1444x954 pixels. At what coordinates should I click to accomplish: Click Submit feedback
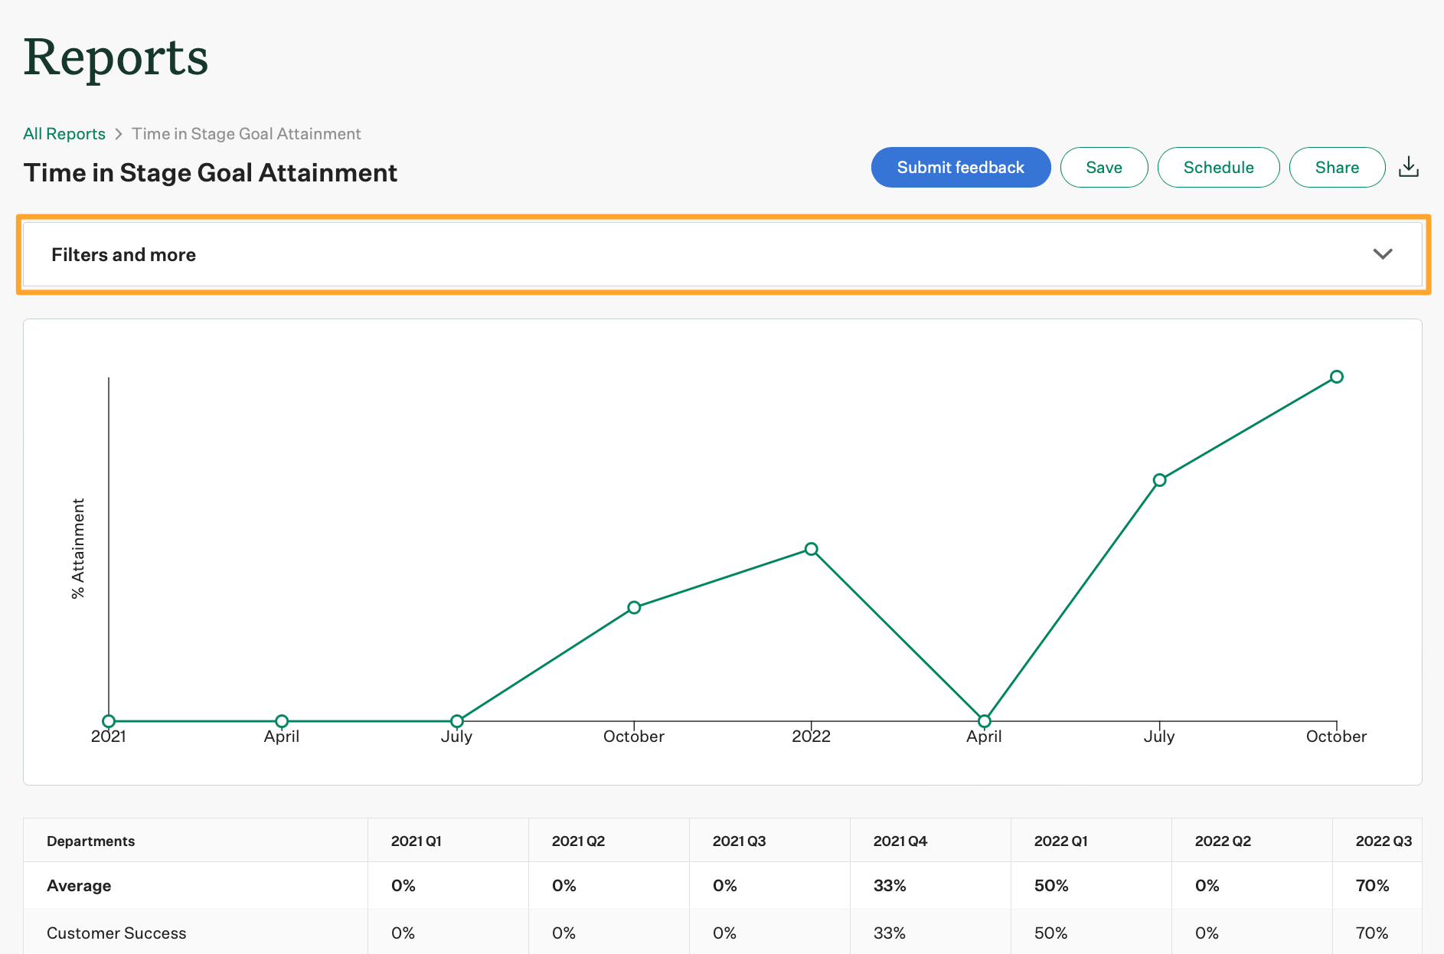(961, 167)
